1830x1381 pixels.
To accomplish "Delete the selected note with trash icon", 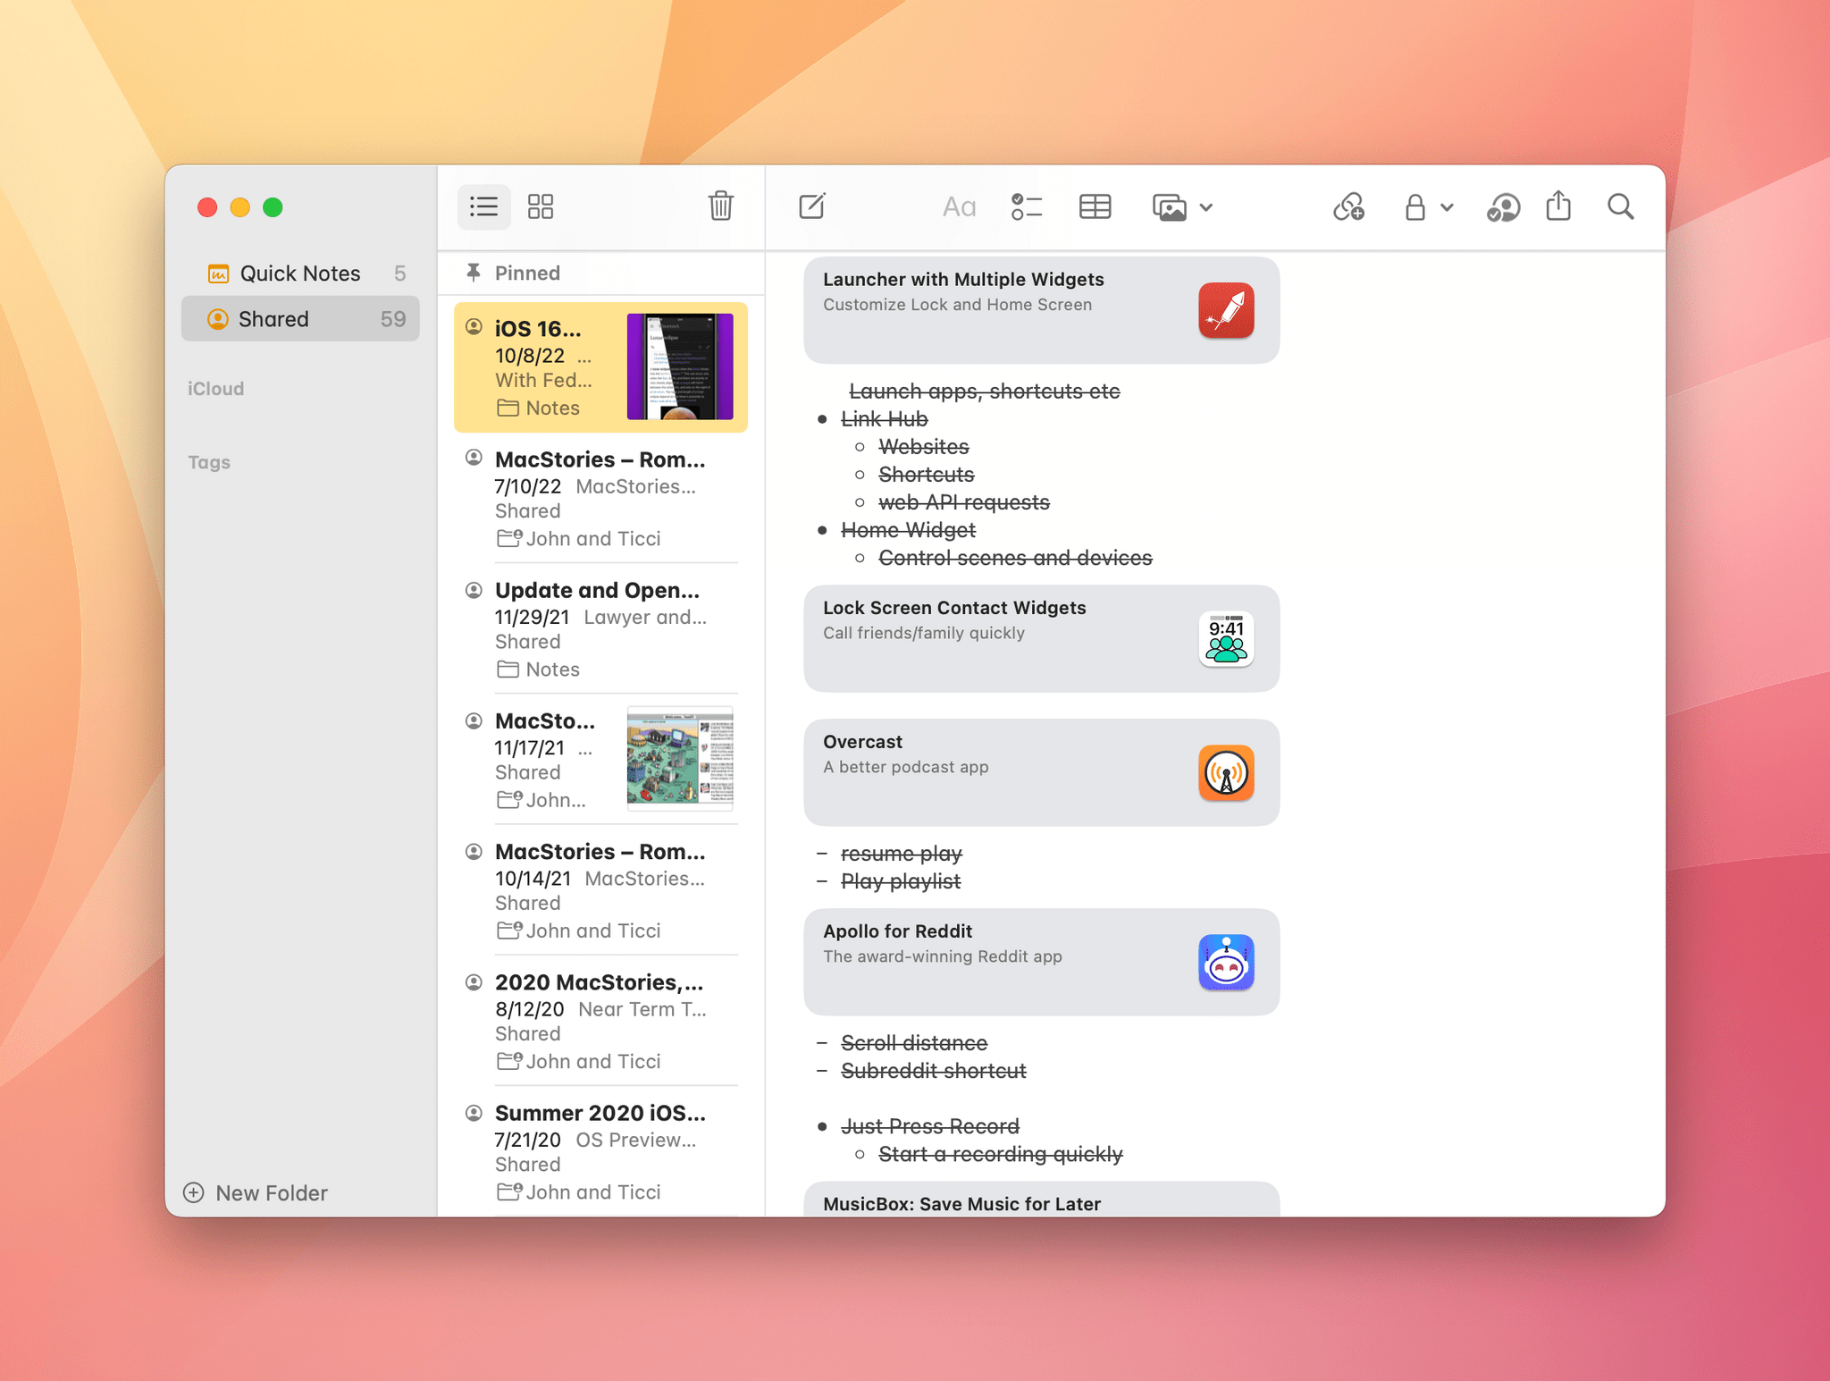I will [x=720, y=206].
